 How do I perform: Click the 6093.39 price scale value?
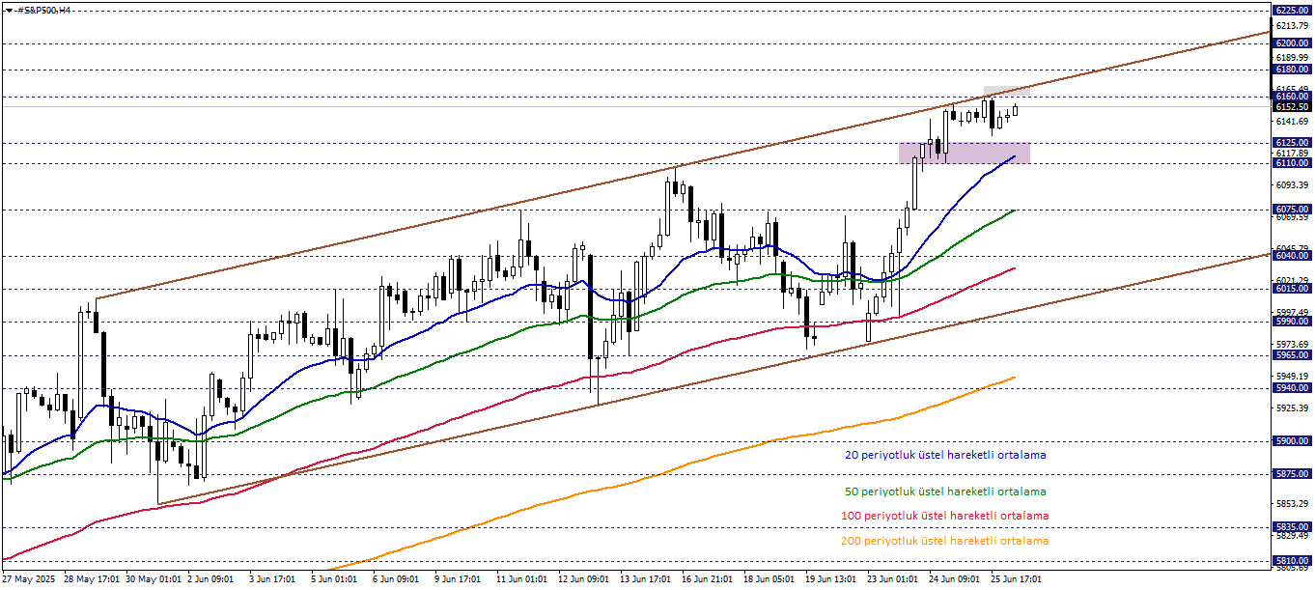pyautogui.click(x=1292, y=185)
